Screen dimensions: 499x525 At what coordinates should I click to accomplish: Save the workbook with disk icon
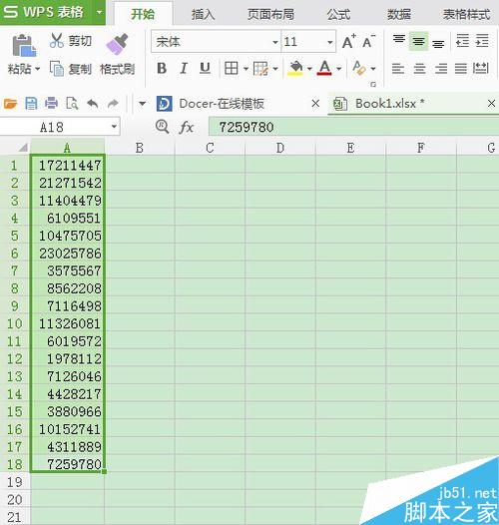coord(31,104)
